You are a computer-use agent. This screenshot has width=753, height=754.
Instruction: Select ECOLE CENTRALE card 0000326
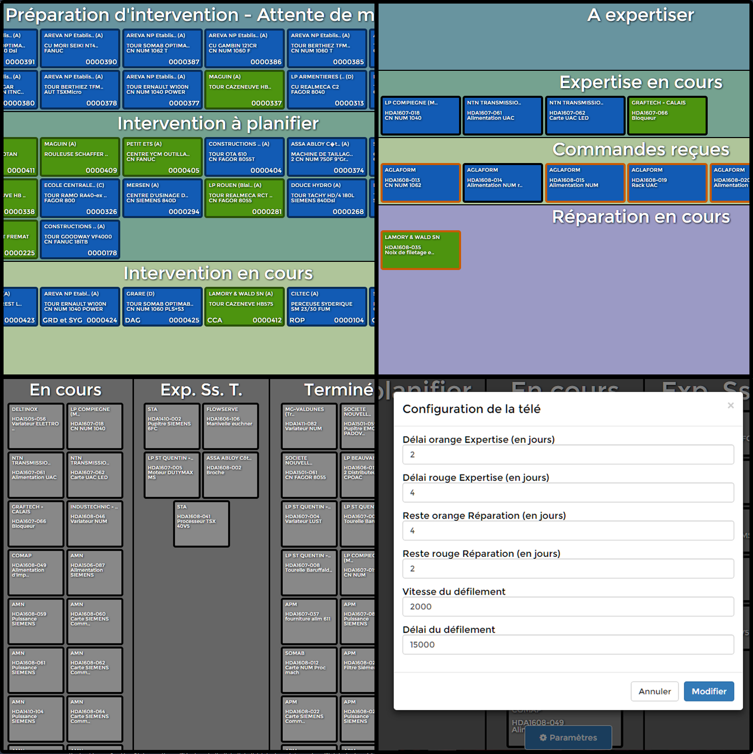(80, 198)
